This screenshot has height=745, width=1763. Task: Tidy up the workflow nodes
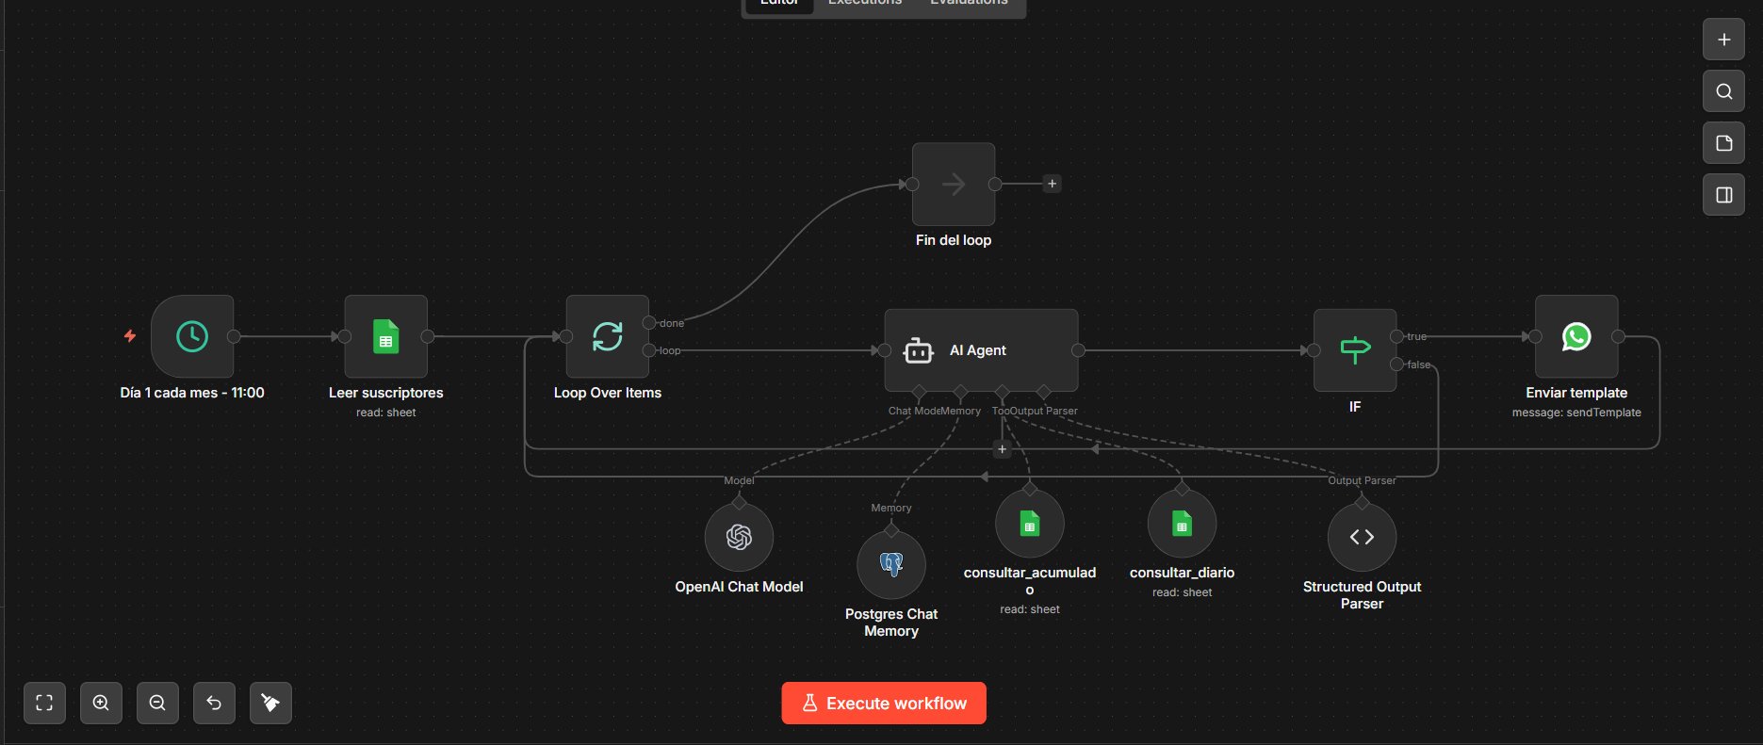point(270,703)
